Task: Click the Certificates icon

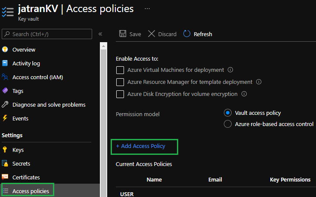Action: (x=5, y=177)
